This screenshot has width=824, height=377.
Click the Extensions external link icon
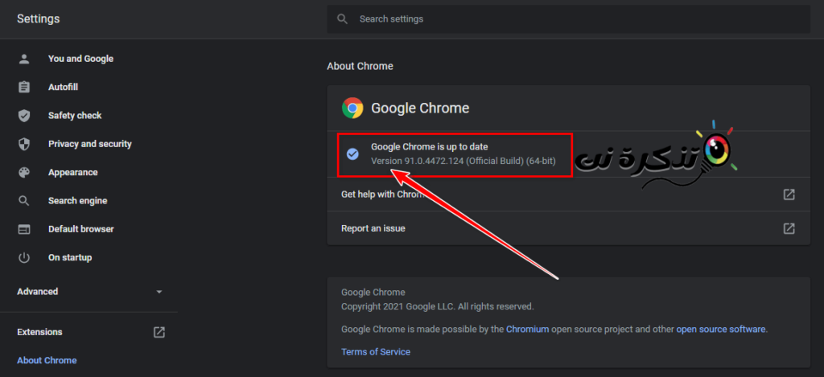click(x=159, y=332)
